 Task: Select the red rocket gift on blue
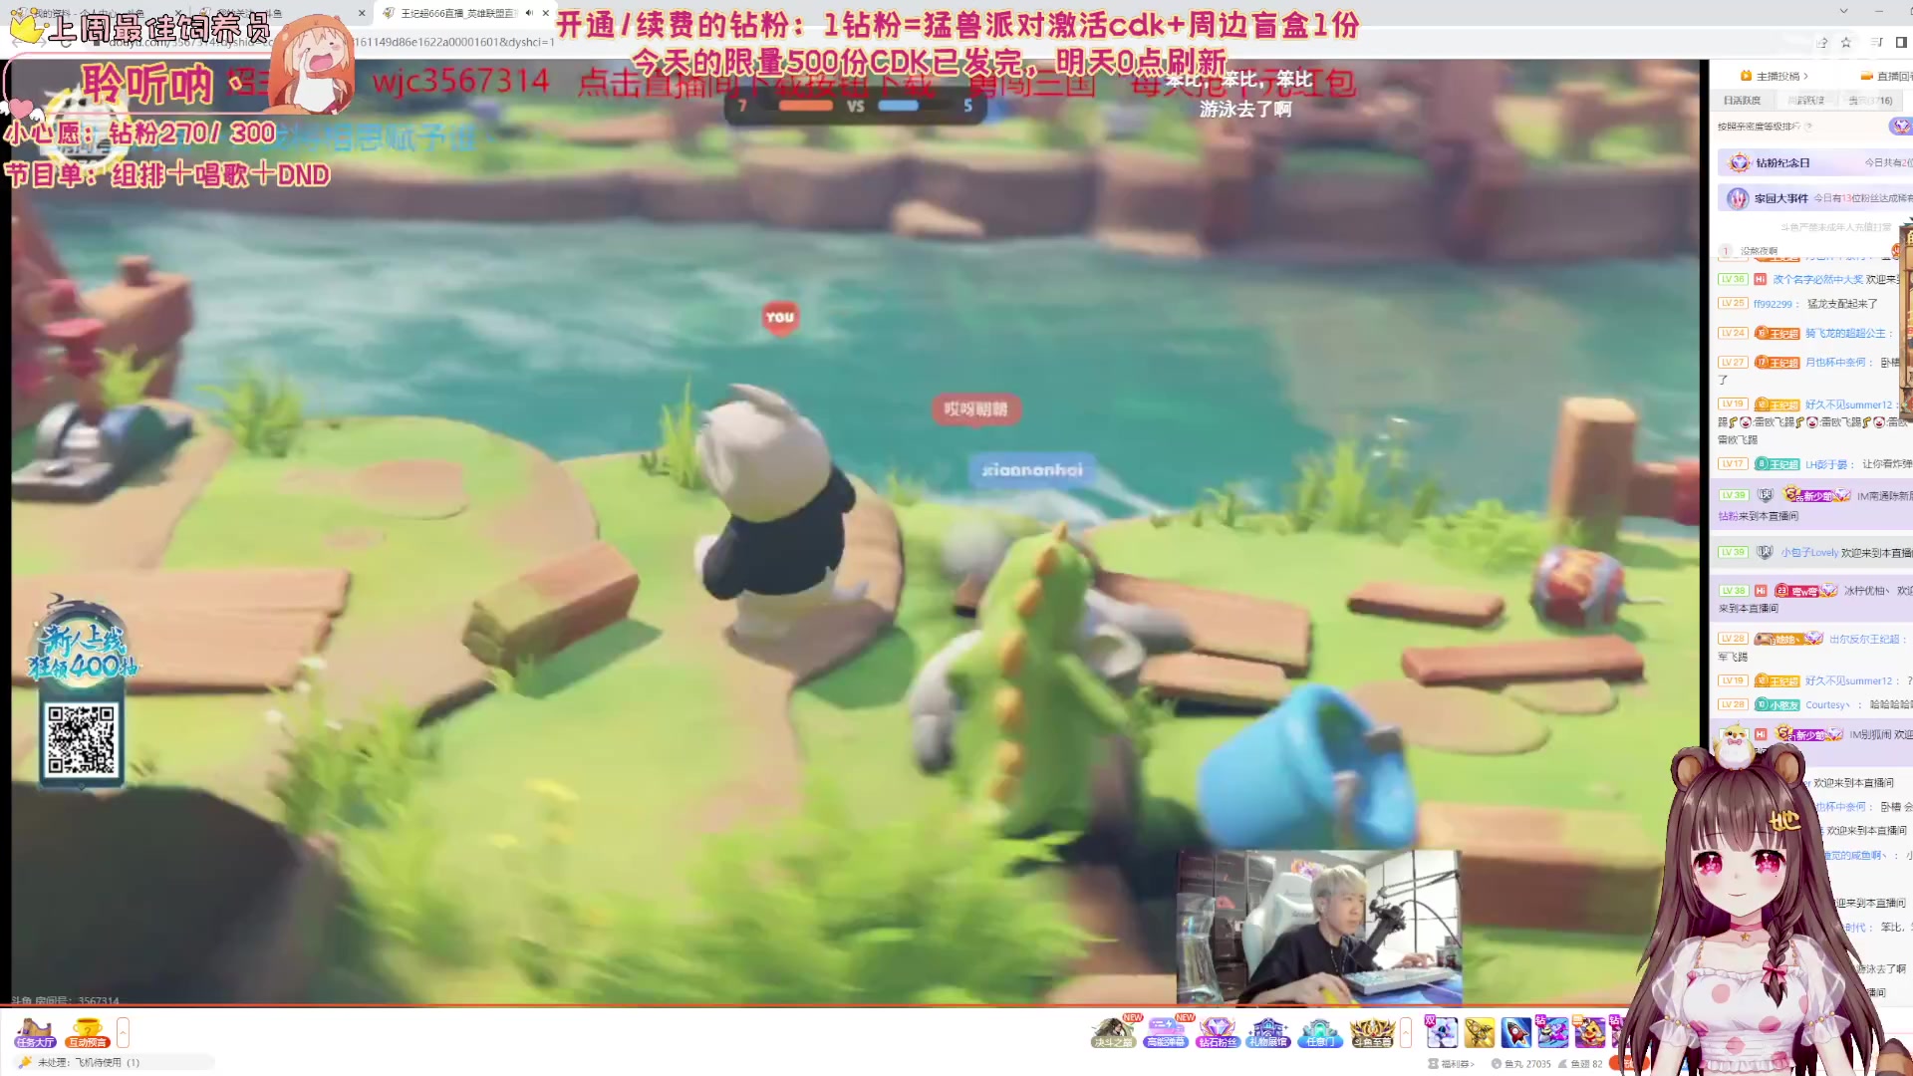point(1515,1032)
